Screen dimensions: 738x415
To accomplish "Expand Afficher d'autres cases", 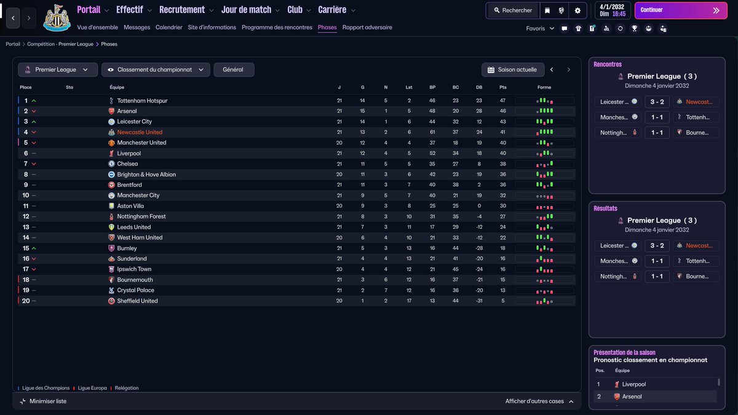I will pos(539,401).
